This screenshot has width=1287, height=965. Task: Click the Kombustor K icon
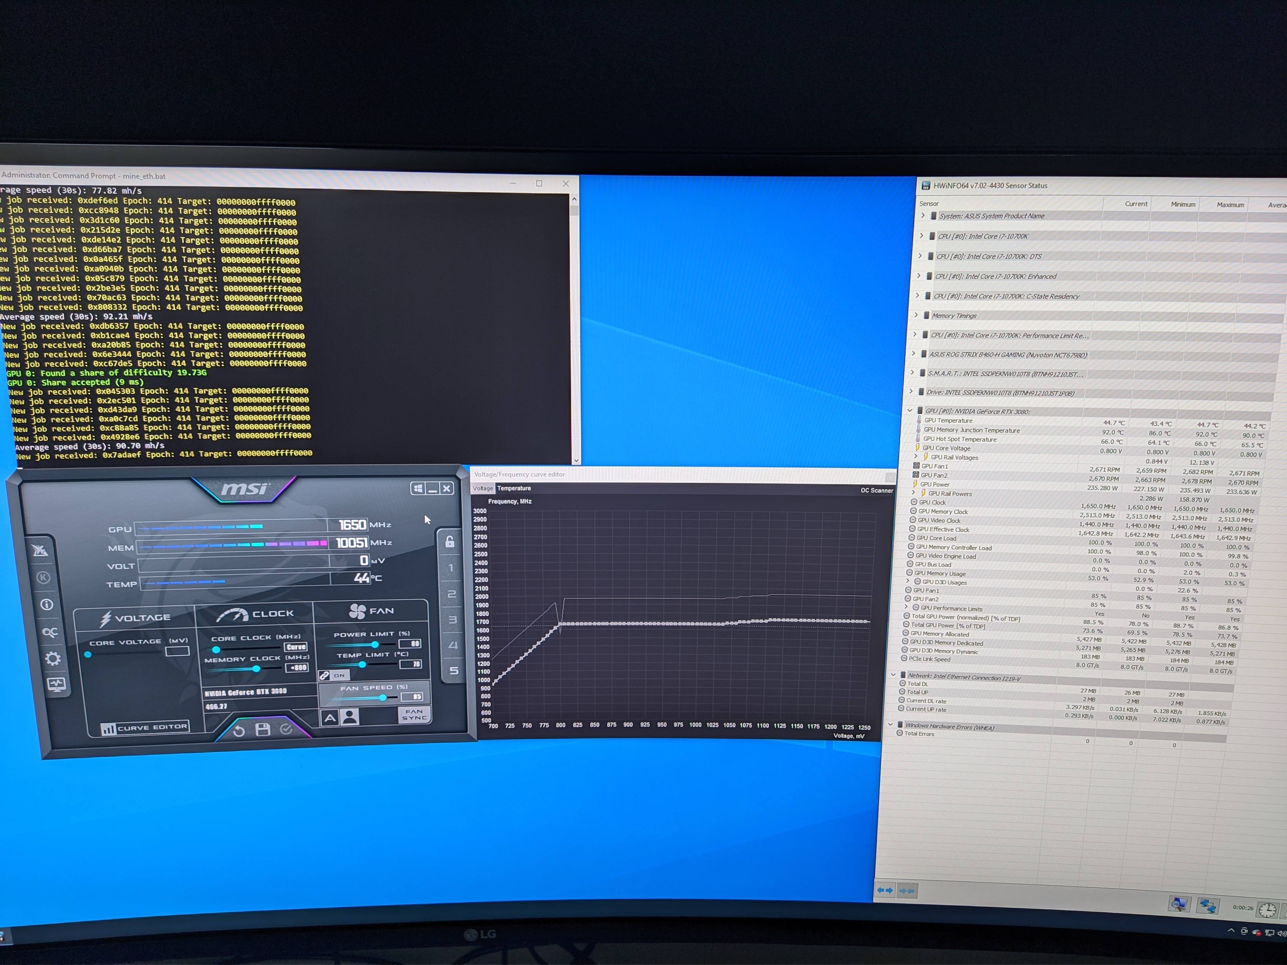[43, 577]
